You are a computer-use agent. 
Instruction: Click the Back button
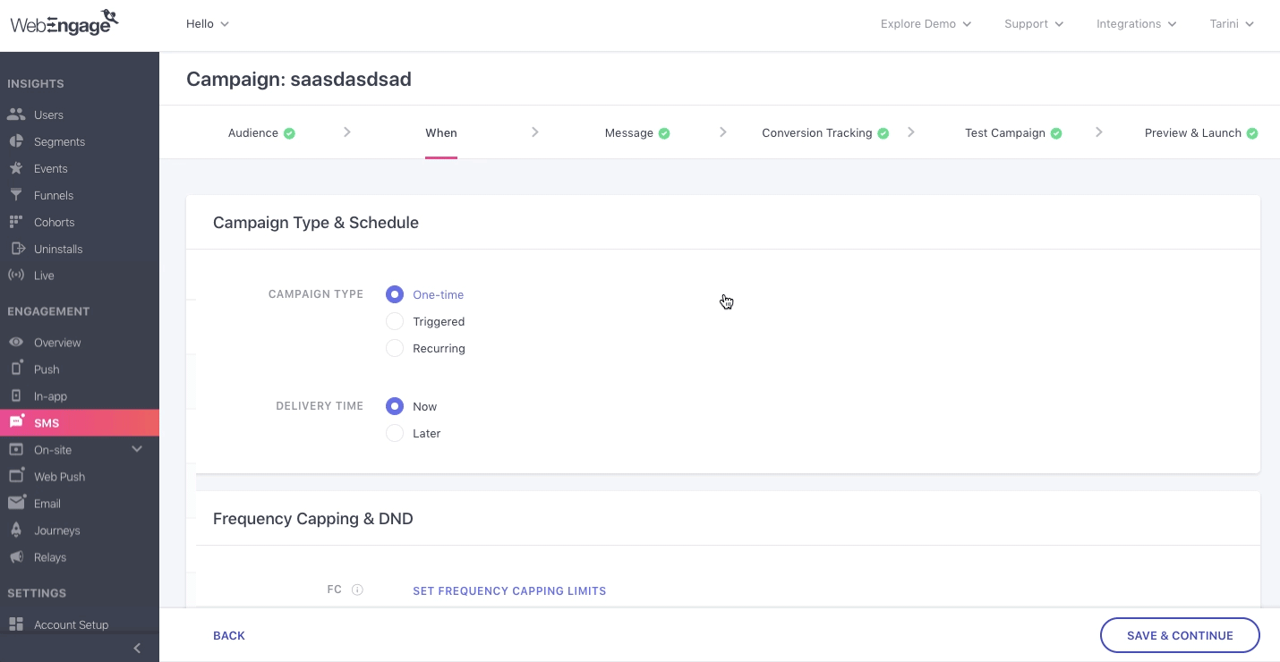pos(229,635)
